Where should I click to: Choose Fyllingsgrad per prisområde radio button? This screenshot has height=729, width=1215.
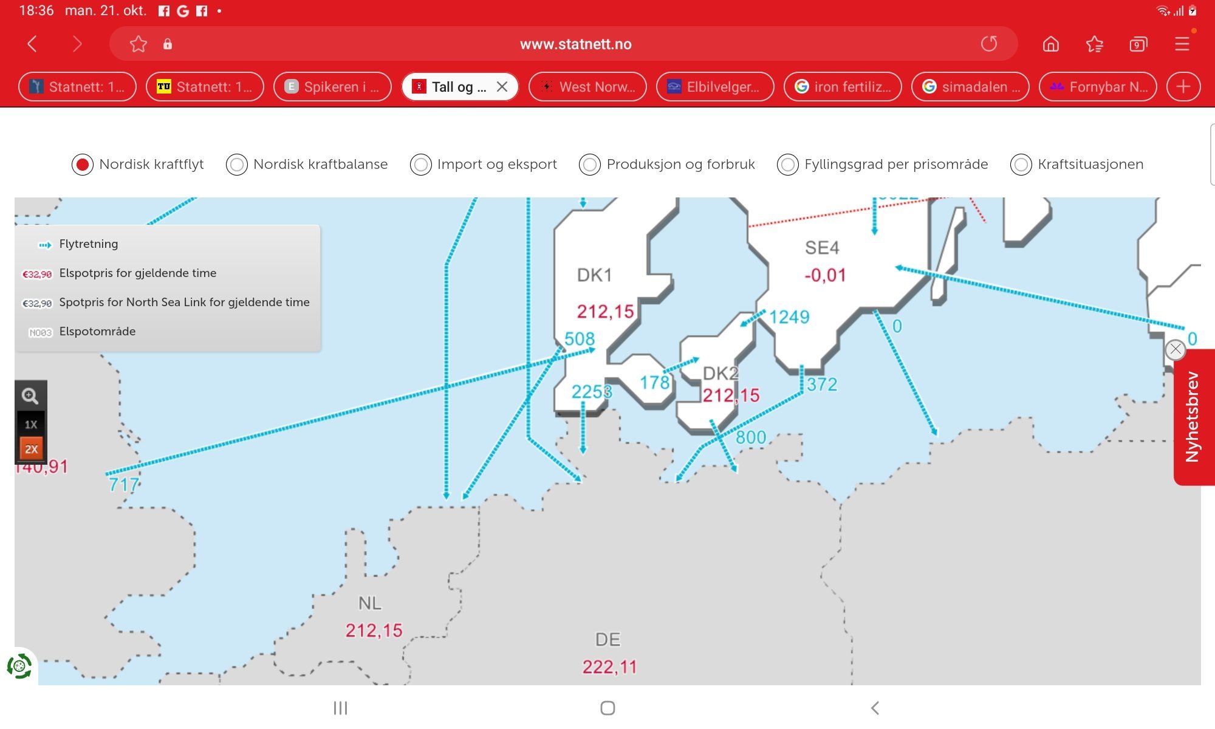[788, 165]
